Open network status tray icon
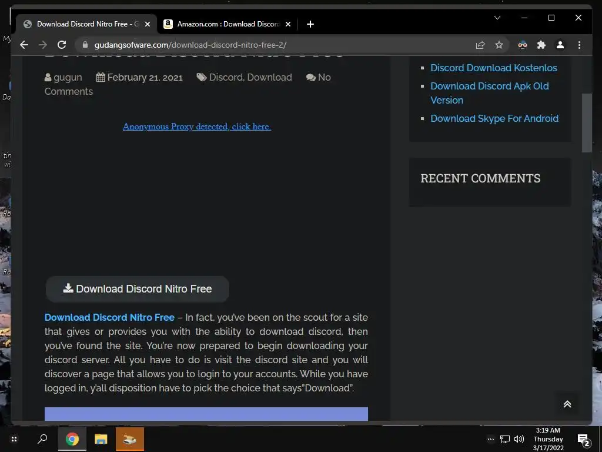Image resolution: width=602 pixels, height=452 pixels. point(505,439)
